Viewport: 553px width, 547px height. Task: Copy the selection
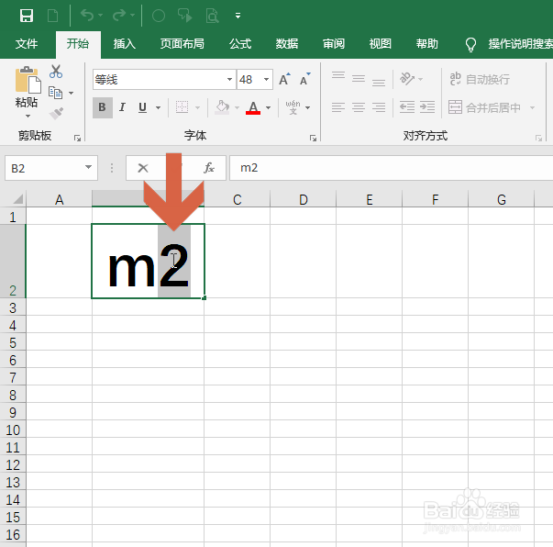coord(55,93)
